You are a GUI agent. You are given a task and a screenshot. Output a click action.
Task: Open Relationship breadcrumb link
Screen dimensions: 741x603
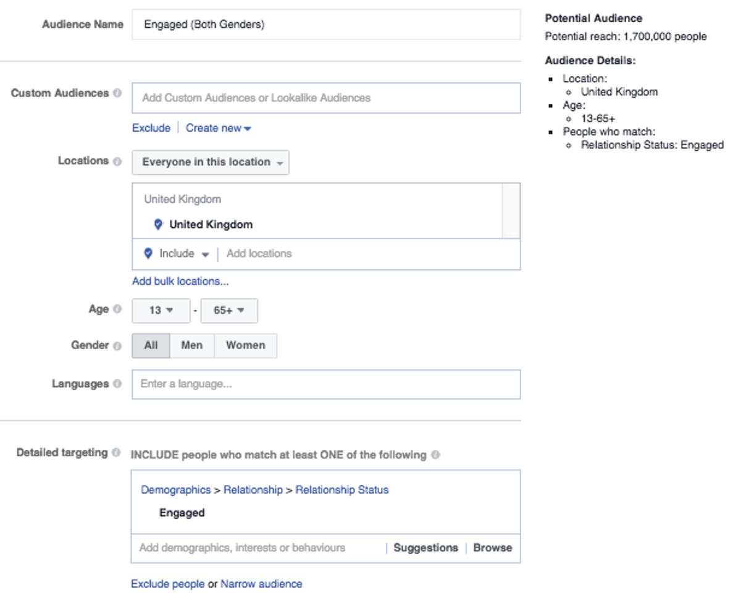(253, 490)
